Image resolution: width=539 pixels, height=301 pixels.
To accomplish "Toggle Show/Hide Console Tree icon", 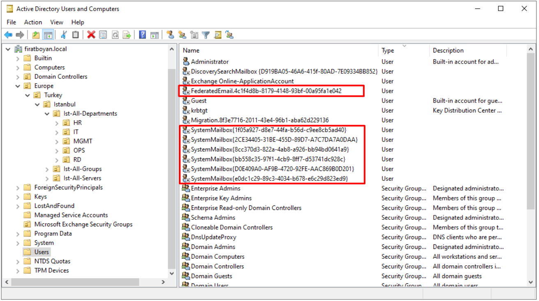I will (48, 35).
